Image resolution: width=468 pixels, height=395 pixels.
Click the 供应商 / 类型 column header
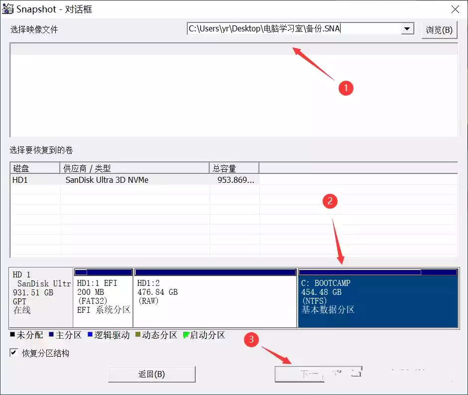(x=134, y=168)
